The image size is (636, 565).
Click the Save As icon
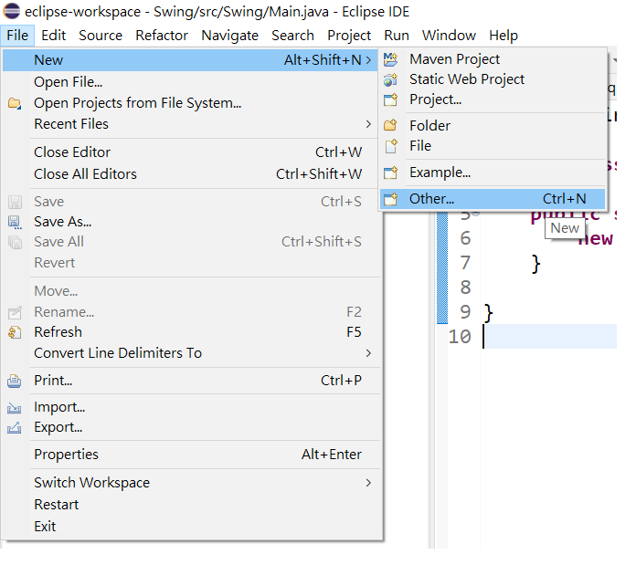[x=15, y=222]
